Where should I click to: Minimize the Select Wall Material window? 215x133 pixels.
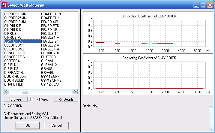pyautogui.click(x=196, y=5)
